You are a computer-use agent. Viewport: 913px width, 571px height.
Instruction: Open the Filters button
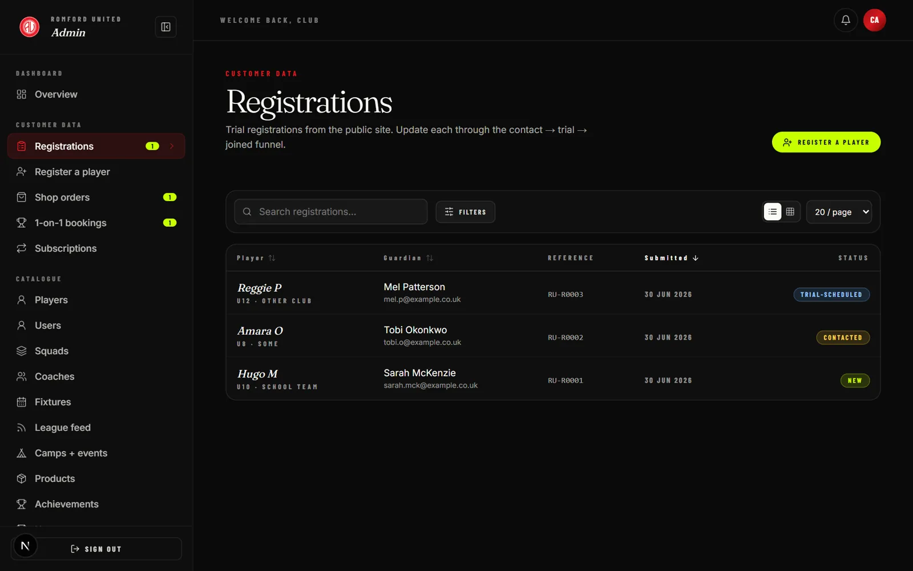coord(465,212)
